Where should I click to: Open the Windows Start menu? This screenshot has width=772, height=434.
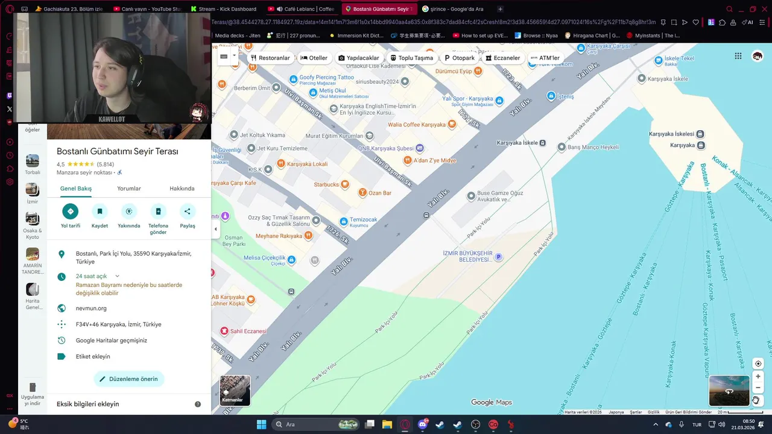coord(261,424)
